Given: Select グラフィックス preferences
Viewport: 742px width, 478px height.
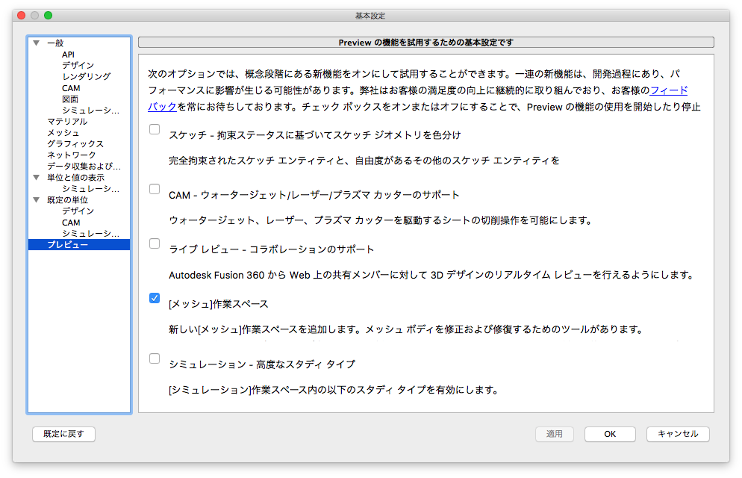Looking at the screenshot, I should click(72, 143).
